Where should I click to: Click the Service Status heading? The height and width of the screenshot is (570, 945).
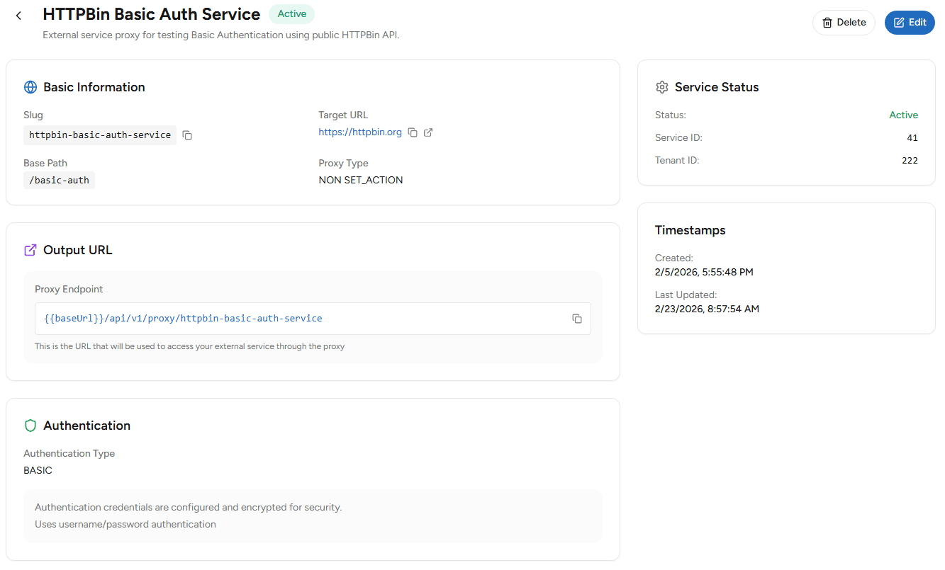717,87
